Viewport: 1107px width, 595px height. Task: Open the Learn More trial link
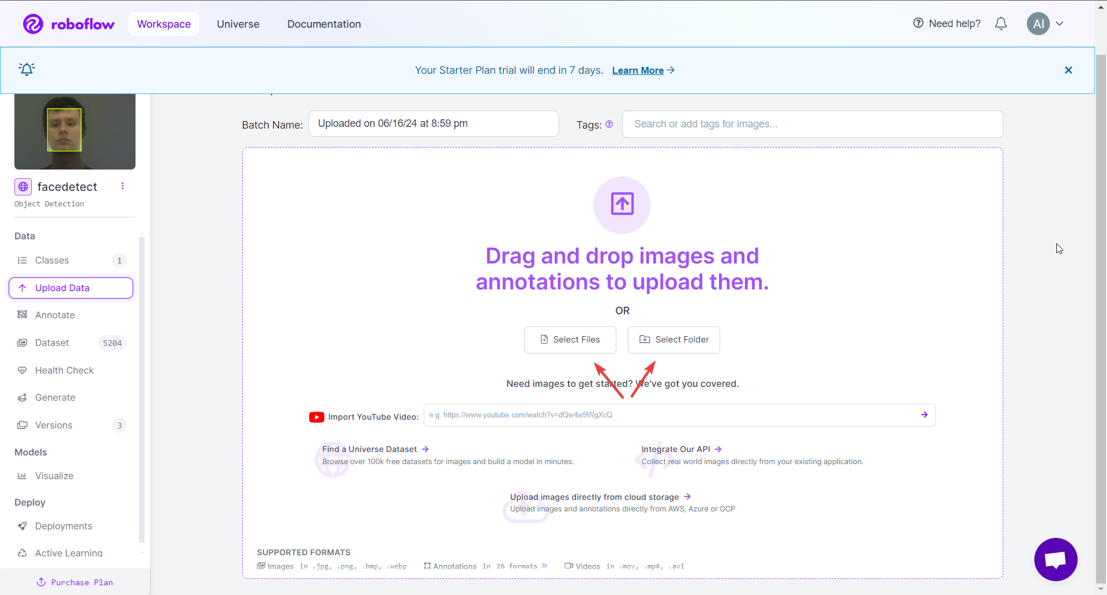pos(638,70)
